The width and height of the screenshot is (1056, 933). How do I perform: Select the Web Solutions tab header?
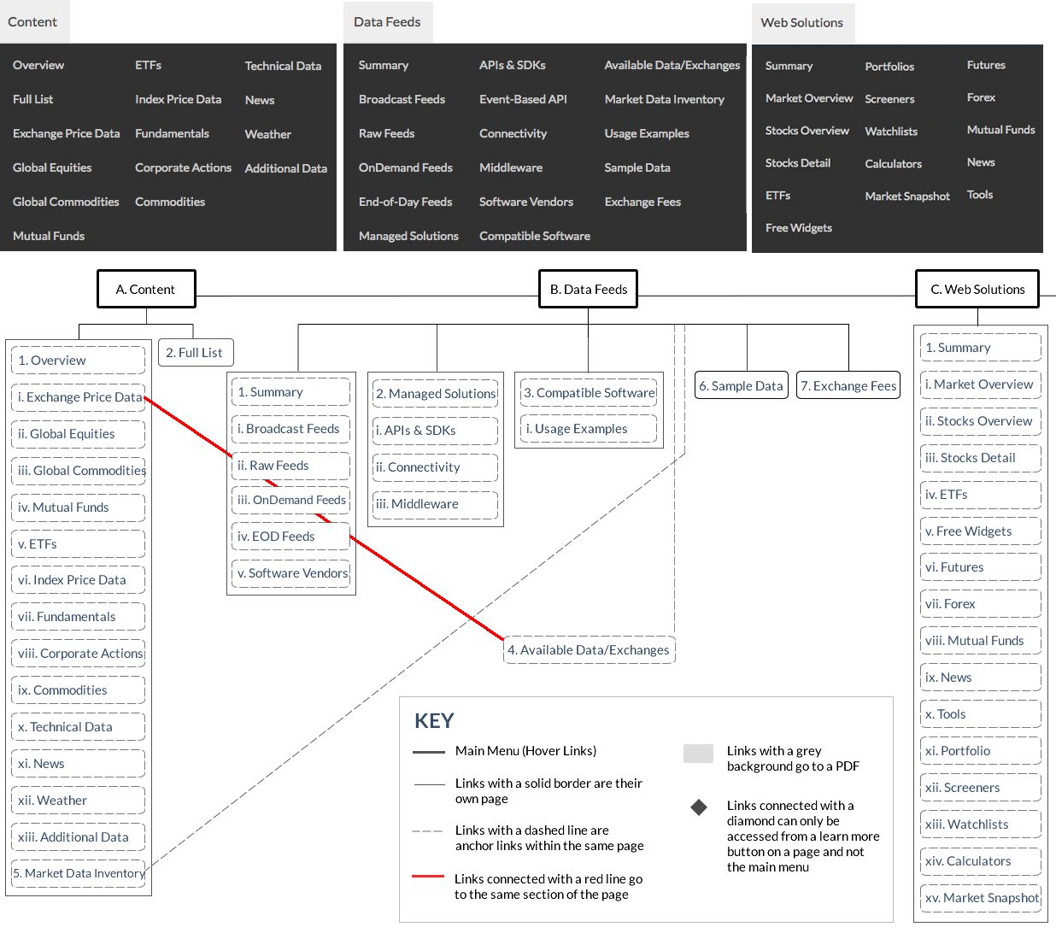(x=801, y=23)
